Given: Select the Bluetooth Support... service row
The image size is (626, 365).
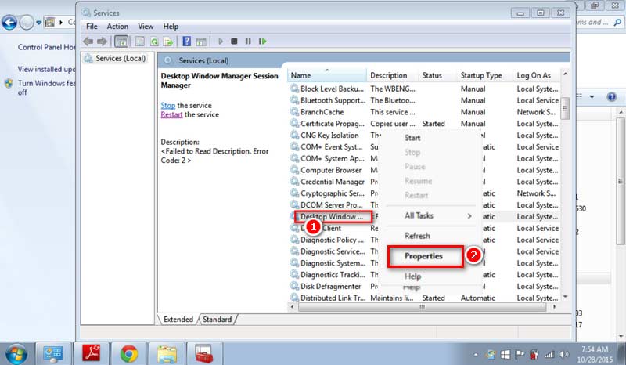Looking at the screenshot, I should 424,100.
